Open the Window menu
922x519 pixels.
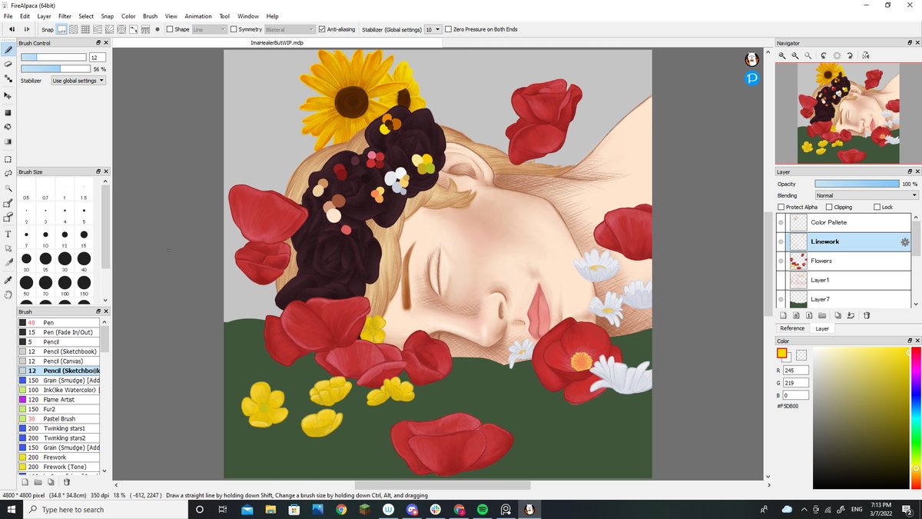pos(248,16)
